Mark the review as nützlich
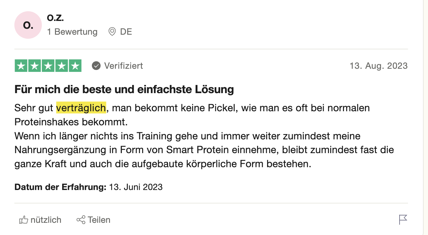The height and width of the screenshot is (235, 428). pos(40,220)
